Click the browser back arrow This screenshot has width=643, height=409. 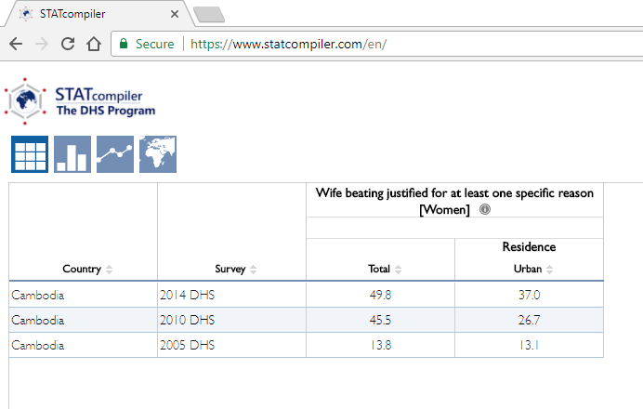coord(17,44)
